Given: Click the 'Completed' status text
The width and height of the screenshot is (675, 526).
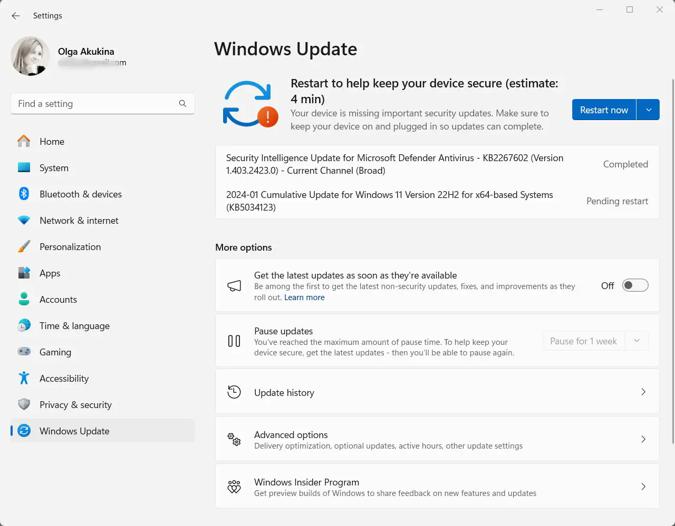Looking at the screenshot, I should coord(625,164).
